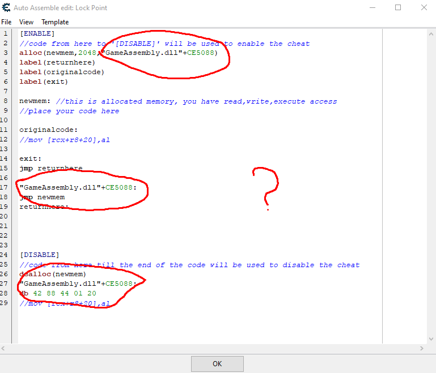436x373 pixels.
Task: Click the [DISABLE] section header line
Action: pos(39,255)
